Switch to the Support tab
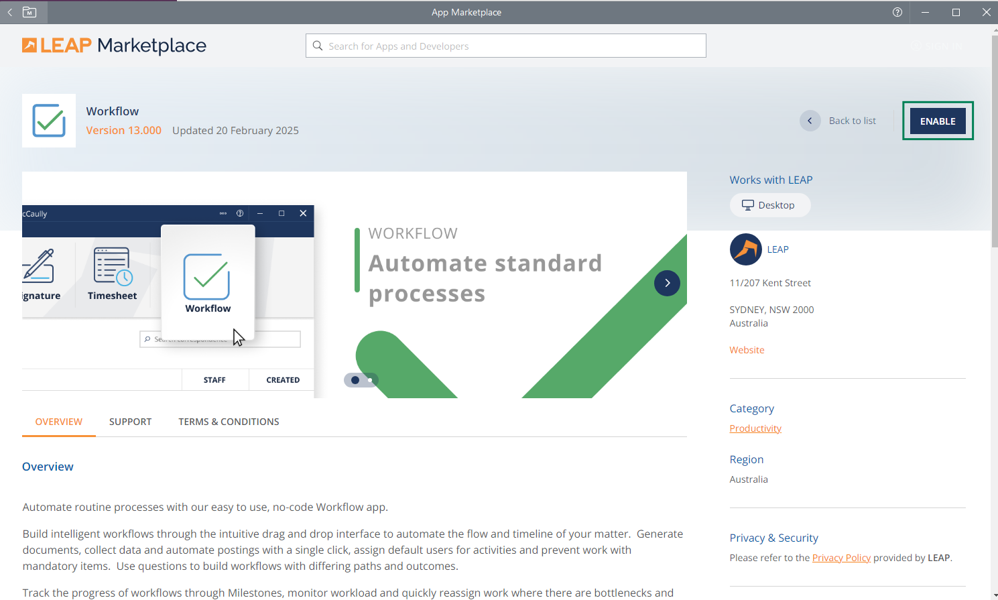998x600 pixels. pos(130,422)
